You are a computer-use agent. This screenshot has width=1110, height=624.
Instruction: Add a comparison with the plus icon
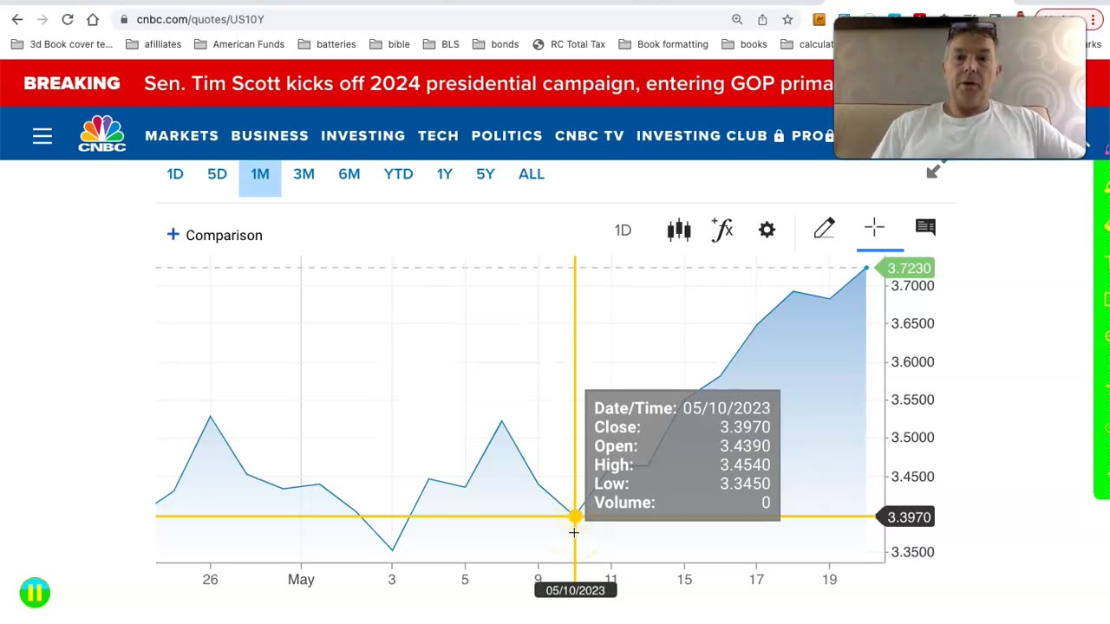click(173, 234)
